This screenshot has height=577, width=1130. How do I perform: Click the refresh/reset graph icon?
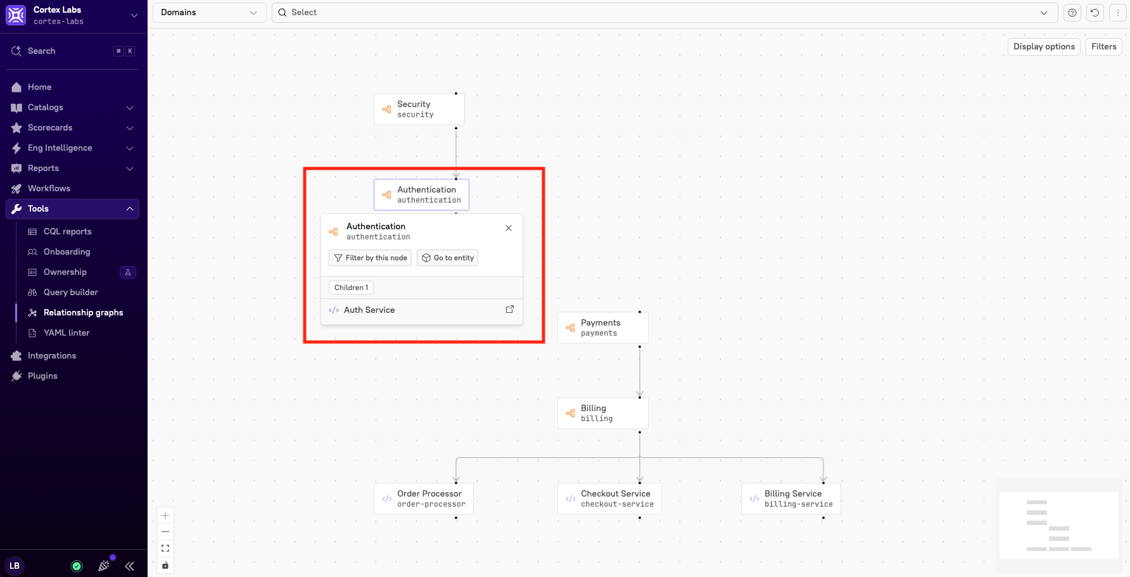[x=1095, y=13]
